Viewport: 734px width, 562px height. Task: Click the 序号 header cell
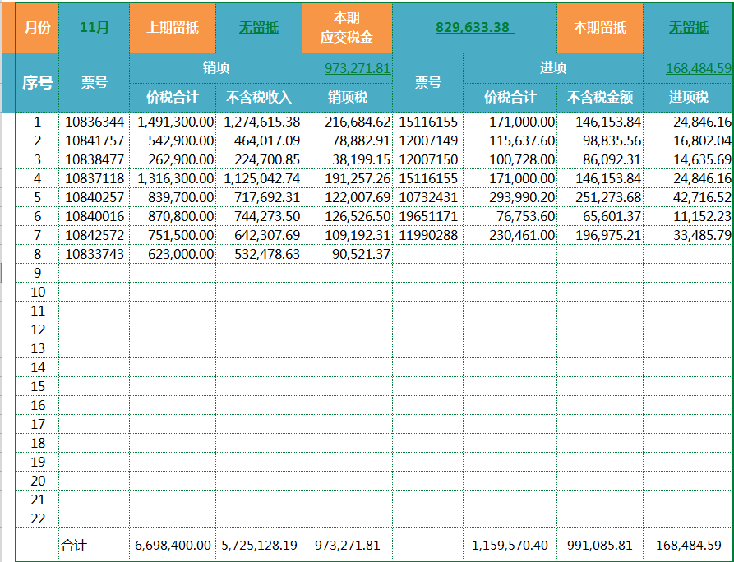point(38,82)
